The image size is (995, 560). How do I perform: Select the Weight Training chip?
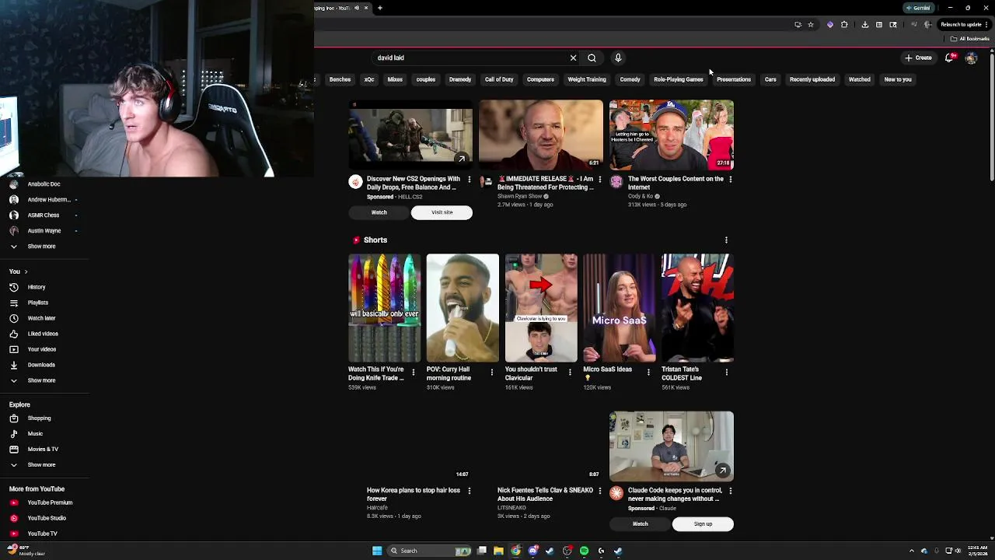pyautogui.click(x=587, y=79)
